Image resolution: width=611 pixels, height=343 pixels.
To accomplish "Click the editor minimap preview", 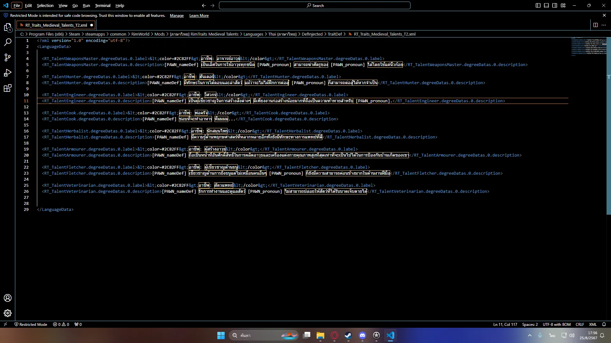I will coord(588,47).
